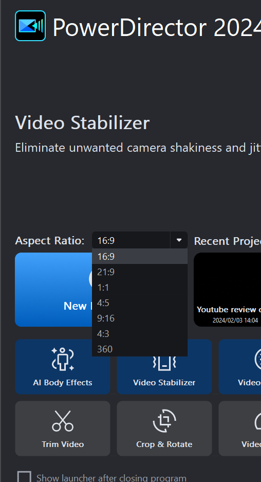
Task: Select the 360 aspect ratio option
Action: [140, 349]
